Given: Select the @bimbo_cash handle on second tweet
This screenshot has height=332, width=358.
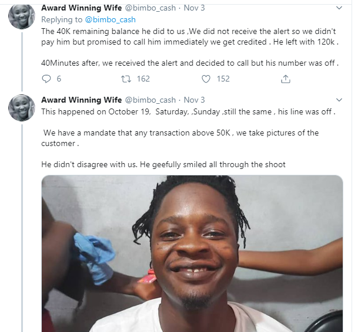Looking at the screenshot, I should (x=150, y=100).
